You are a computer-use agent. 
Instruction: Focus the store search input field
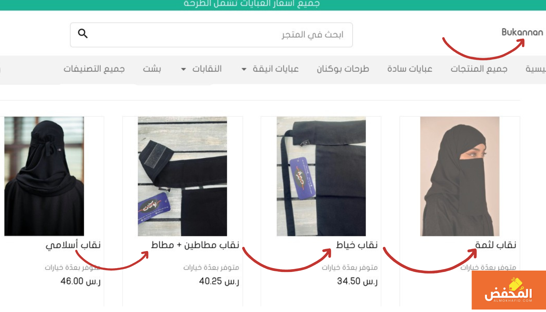211,35
